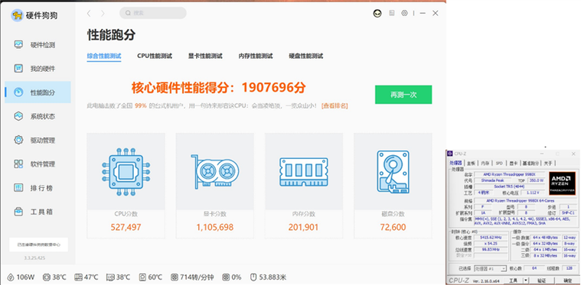The image size is (581, 285).
Task: Click 工具 button in CPU-Z
Action: click(513, 280)
